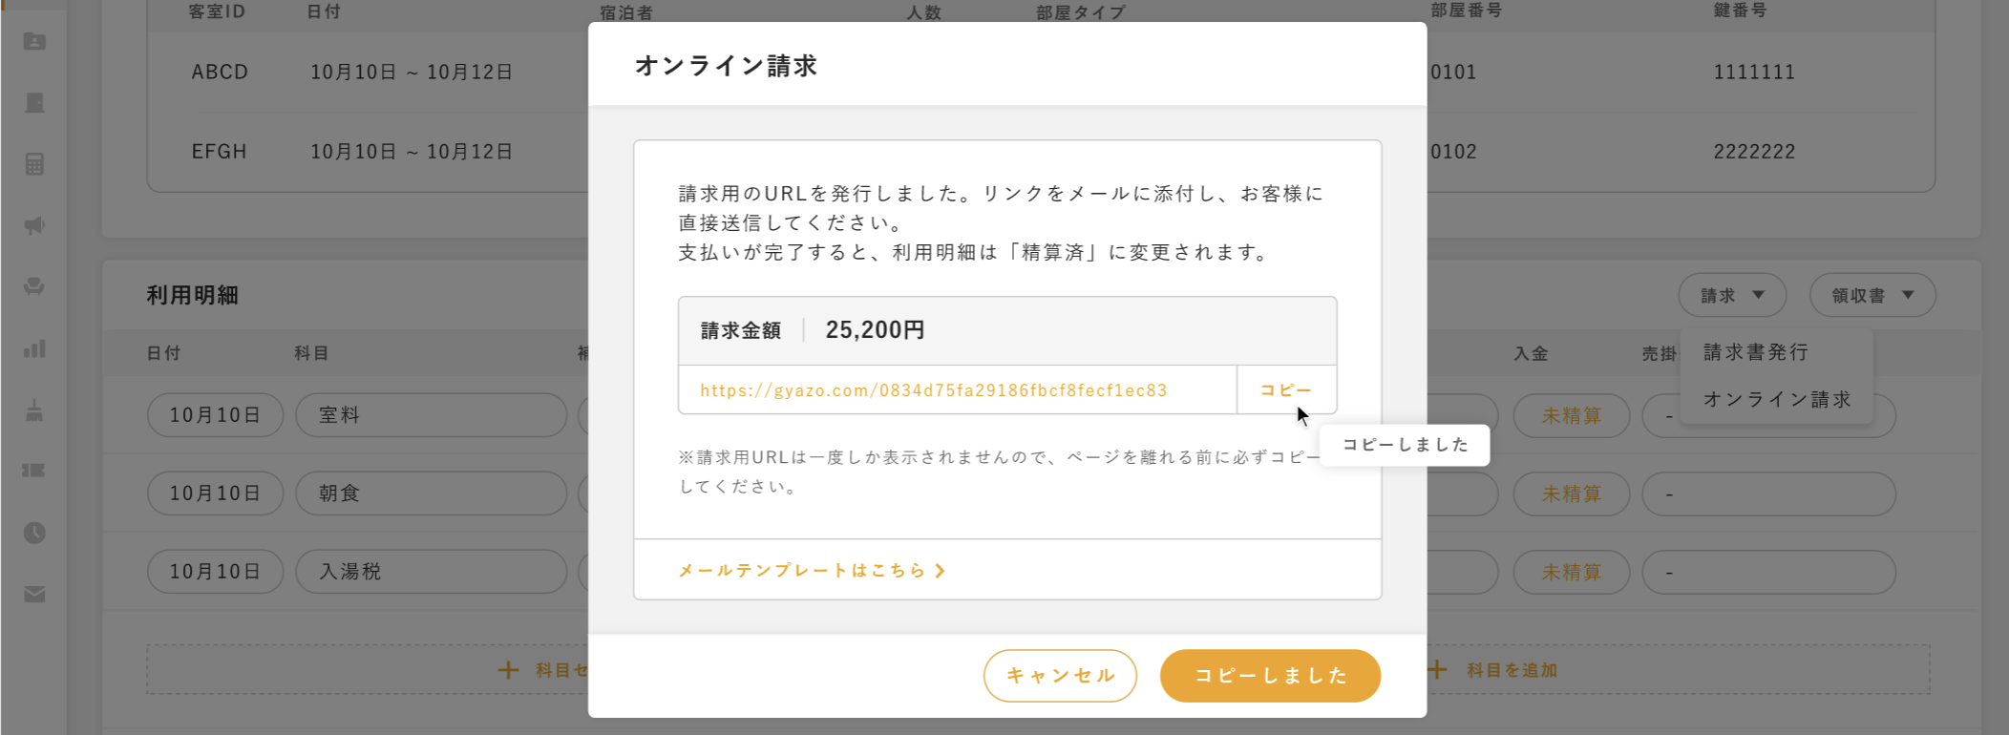Screen dimensions: 2009x735
Task: Click the 10月10日 date in 朝食 row
Action: [215, 493]
